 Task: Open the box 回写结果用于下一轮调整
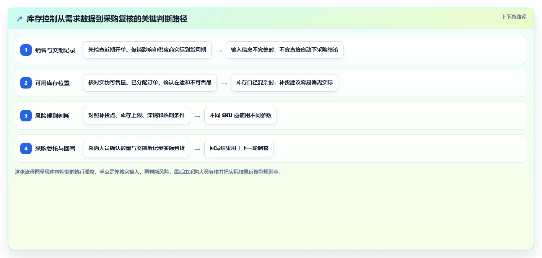[x=239, y=148]
